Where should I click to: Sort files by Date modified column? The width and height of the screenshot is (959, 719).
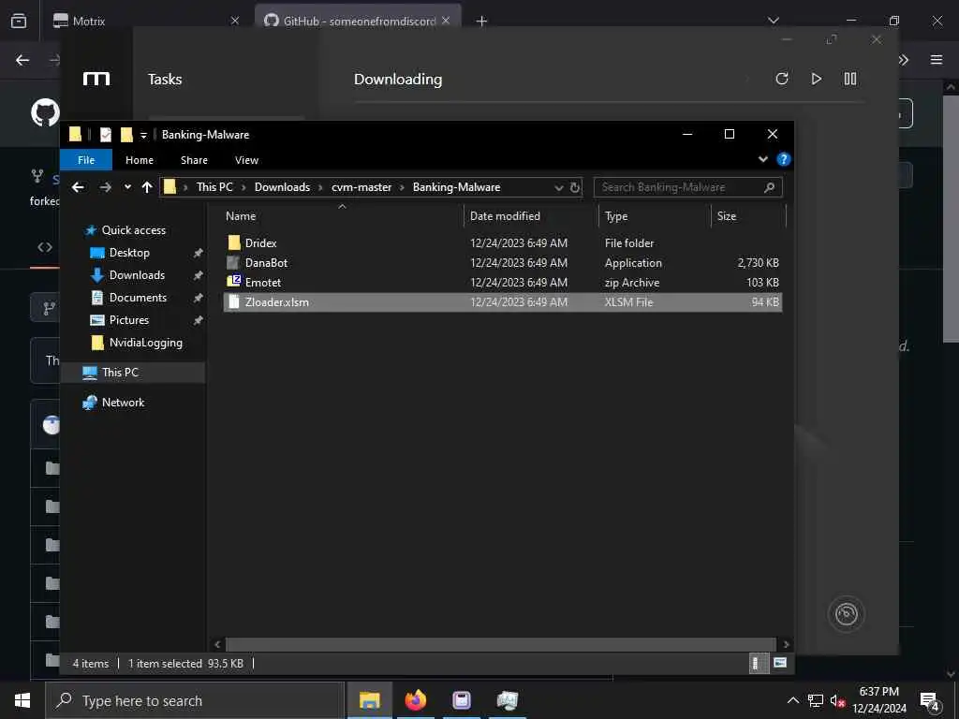tap(505, 216)
